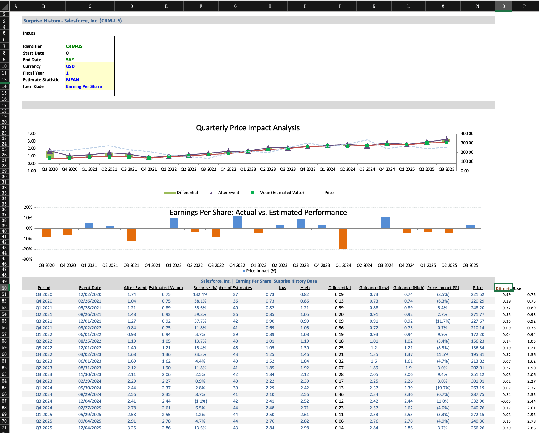Click the large orange Q1 2024 price impact bar
539x433 pixels.
(x=343, y=239)
